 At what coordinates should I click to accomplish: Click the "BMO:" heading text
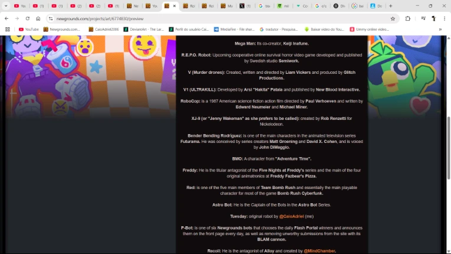(x=237, y=158)
